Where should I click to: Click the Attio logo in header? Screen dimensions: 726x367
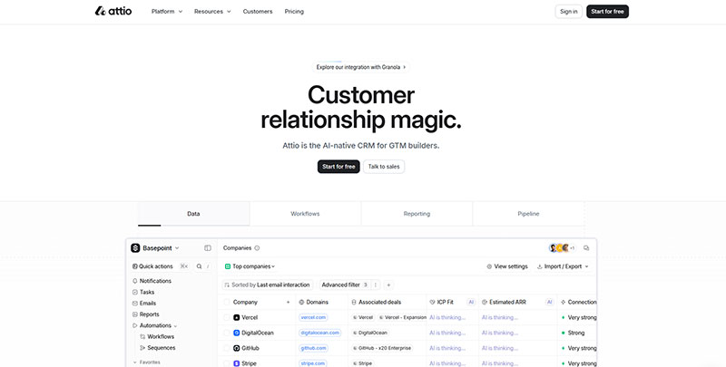coord(114,12)
